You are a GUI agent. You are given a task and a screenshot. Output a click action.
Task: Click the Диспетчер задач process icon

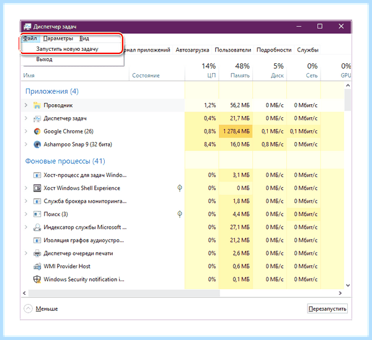[x=37, y=119]
